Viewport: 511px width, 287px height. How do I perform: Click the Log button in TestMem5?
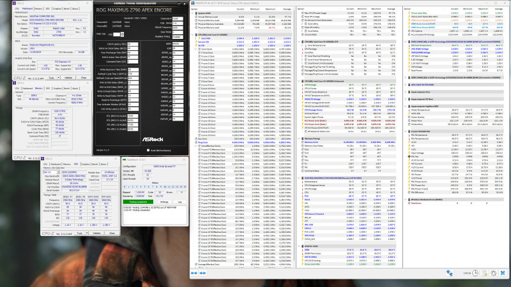(x=179, y=202)
